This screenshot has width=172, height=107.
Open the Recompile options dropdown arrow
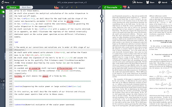tap(120, 7)
